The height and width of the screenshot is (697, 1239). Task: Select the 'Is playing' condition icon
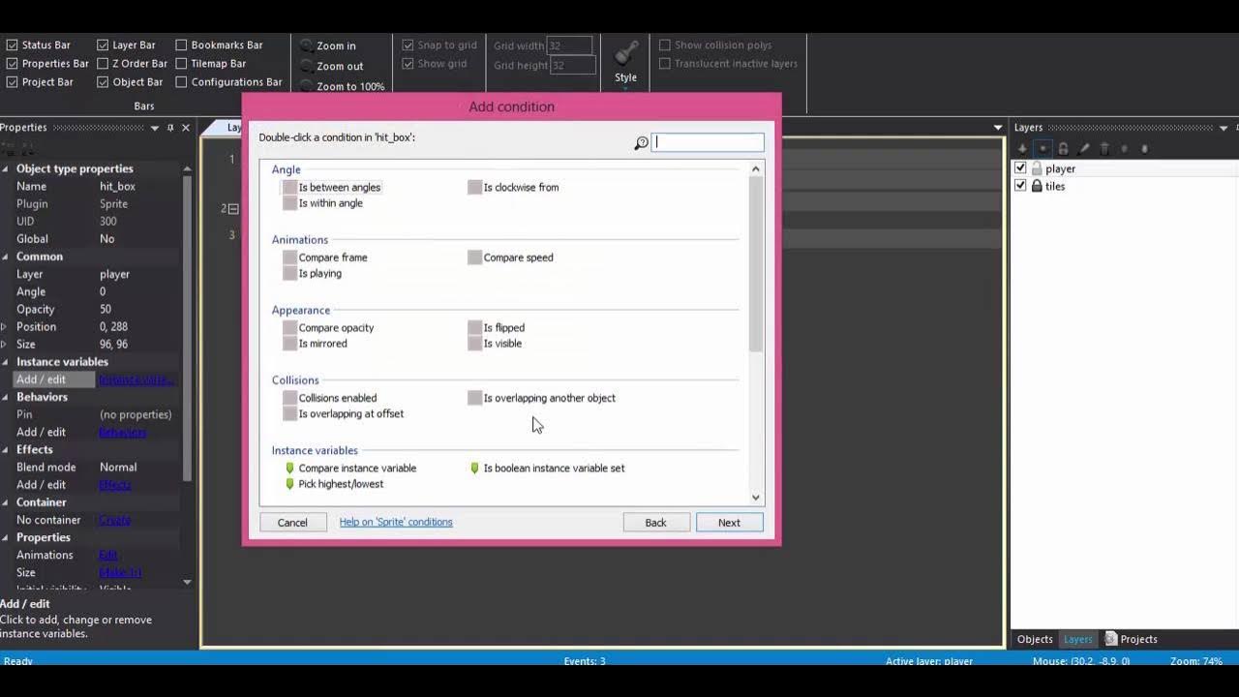(x=289, y=273)
